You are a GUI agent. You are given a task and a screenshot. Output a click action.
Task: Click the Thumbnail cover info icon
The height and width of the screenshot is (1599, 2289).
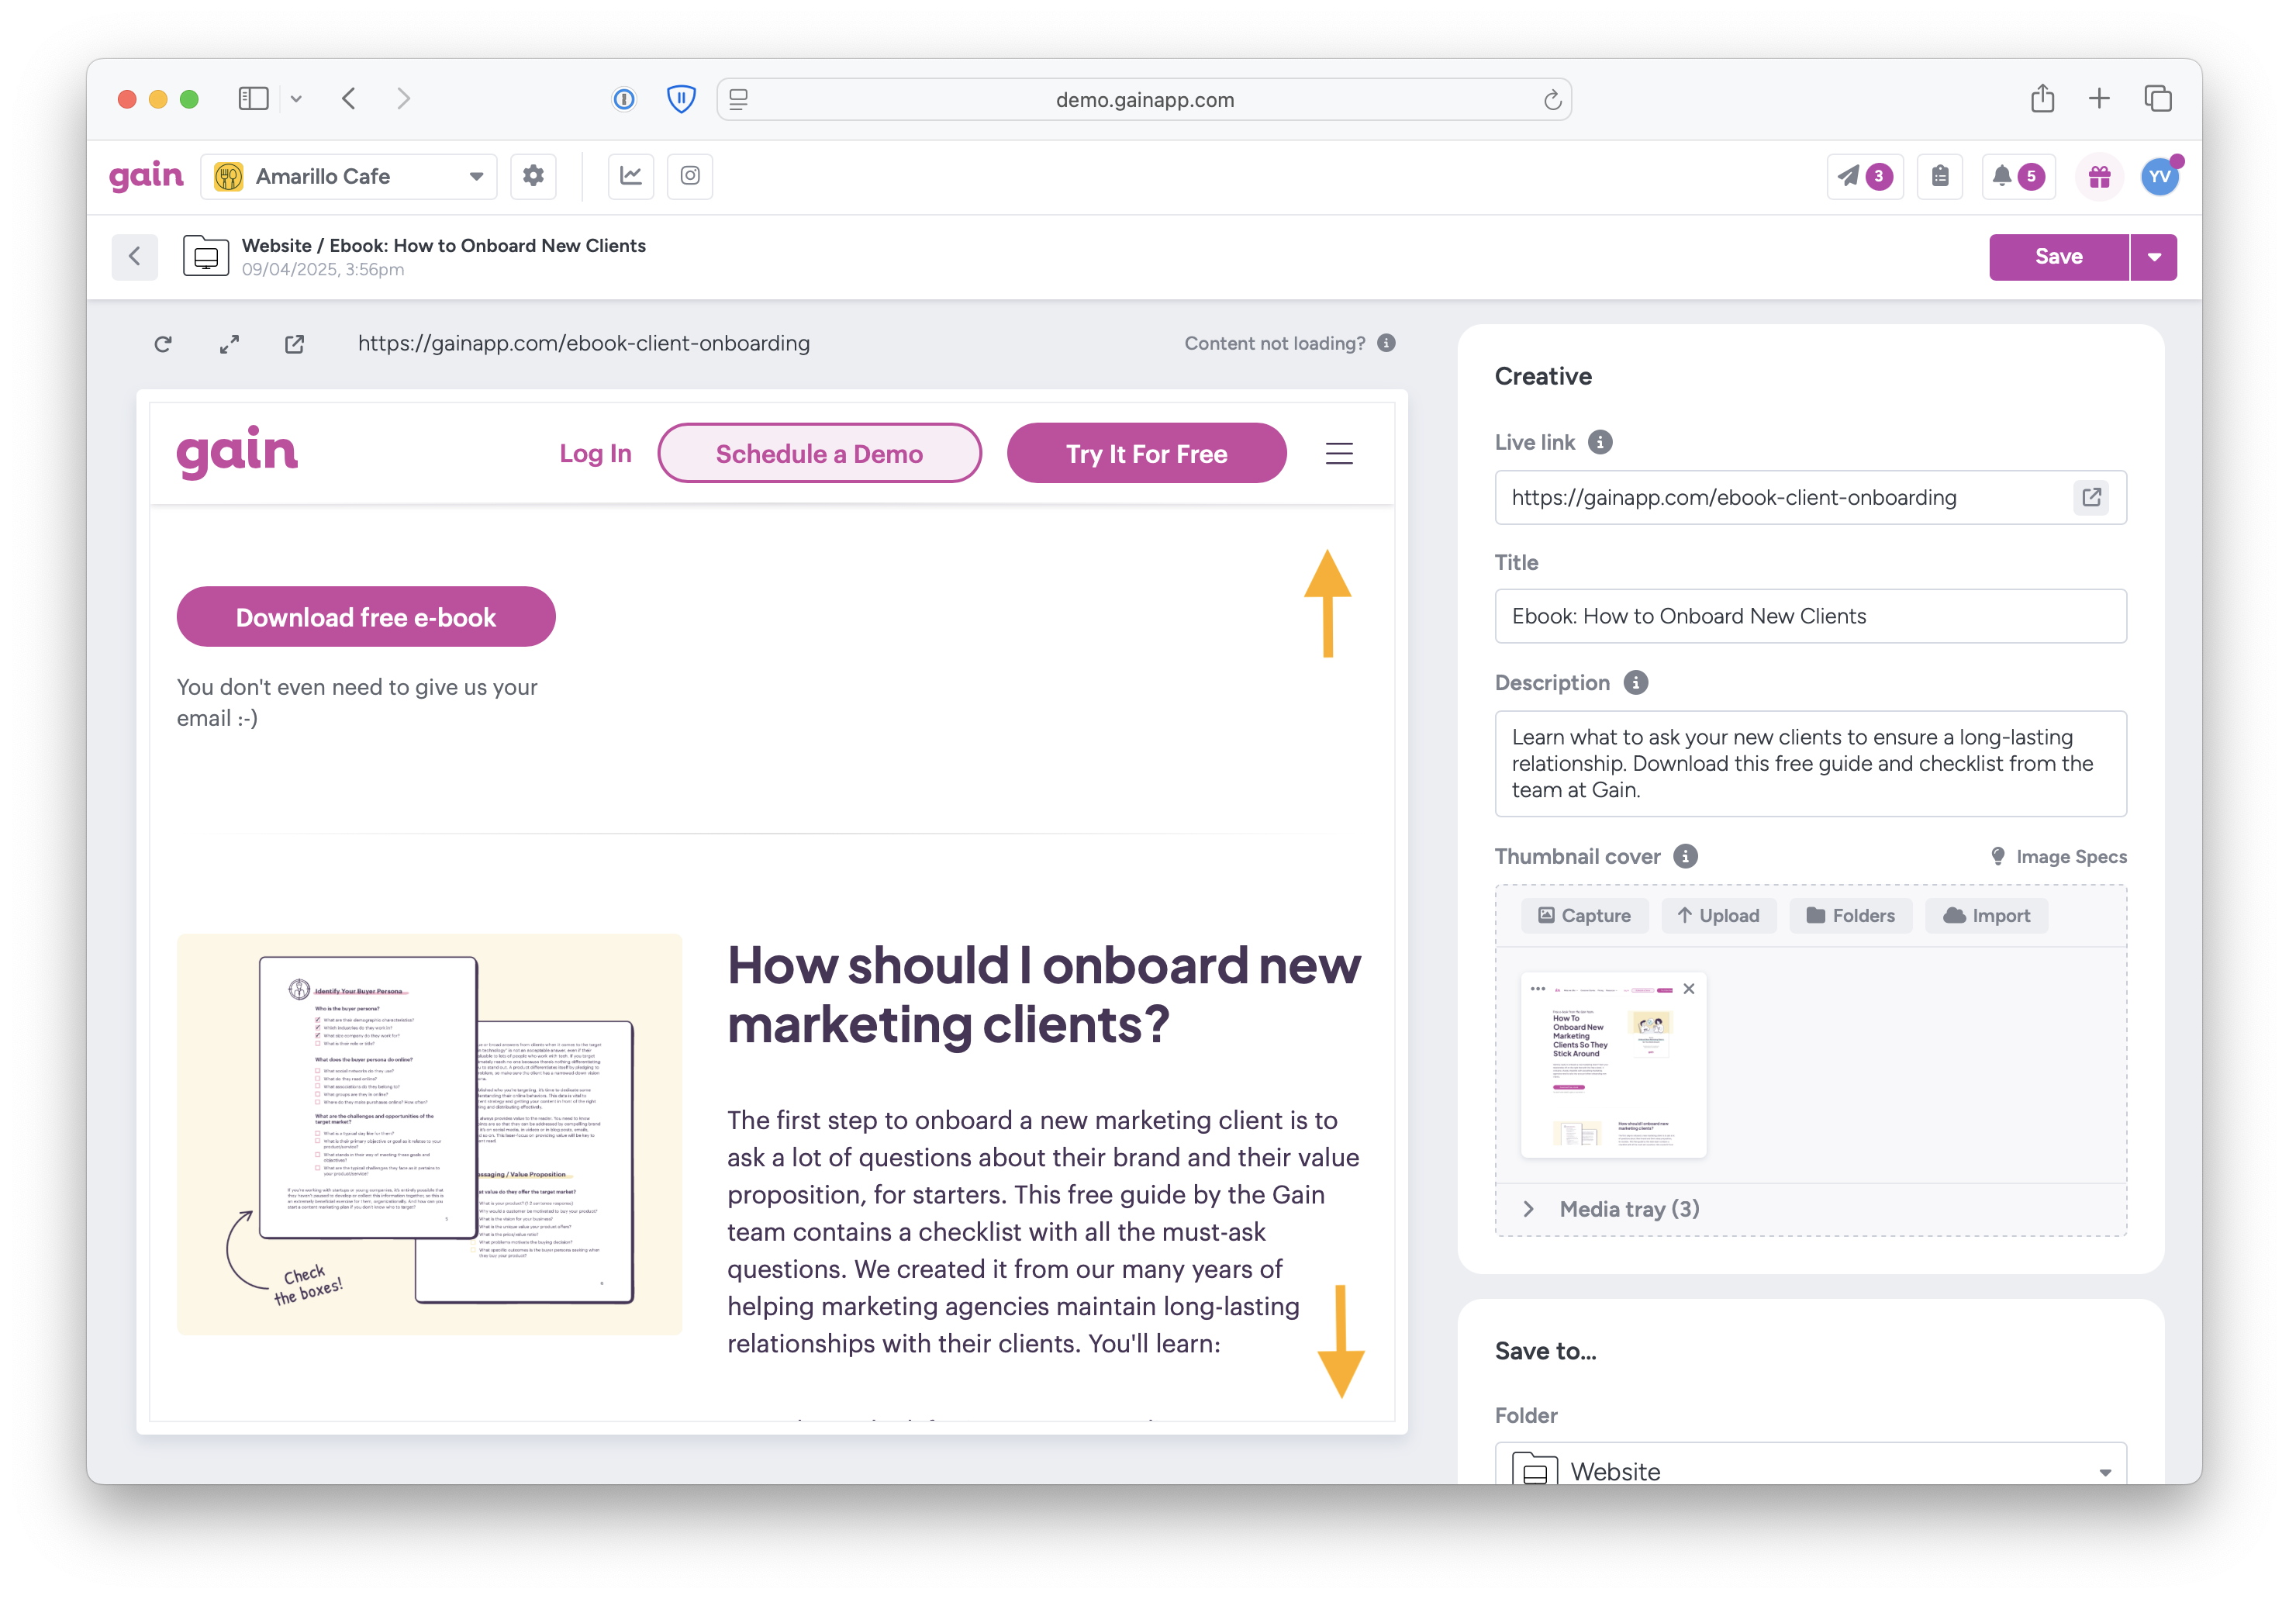pyautogui.click(x=1686, y=856)
